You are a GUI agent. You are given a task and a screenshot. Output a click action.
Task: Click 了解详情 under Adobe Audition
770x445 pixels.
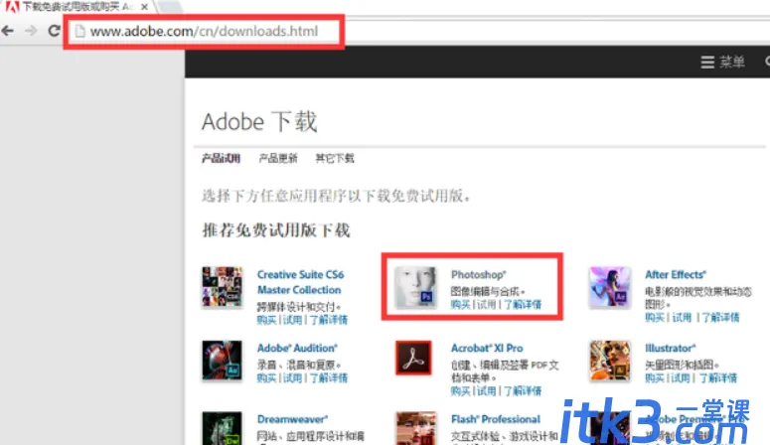tap(328, 377)
